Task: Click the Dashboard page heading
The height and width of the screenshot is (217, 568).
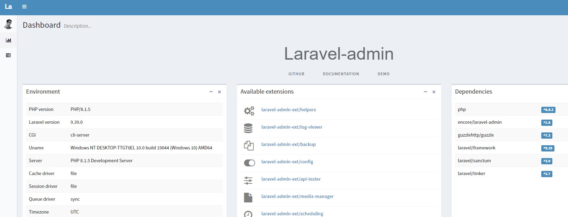Action: pyautogui.click(x=42, y=25)
